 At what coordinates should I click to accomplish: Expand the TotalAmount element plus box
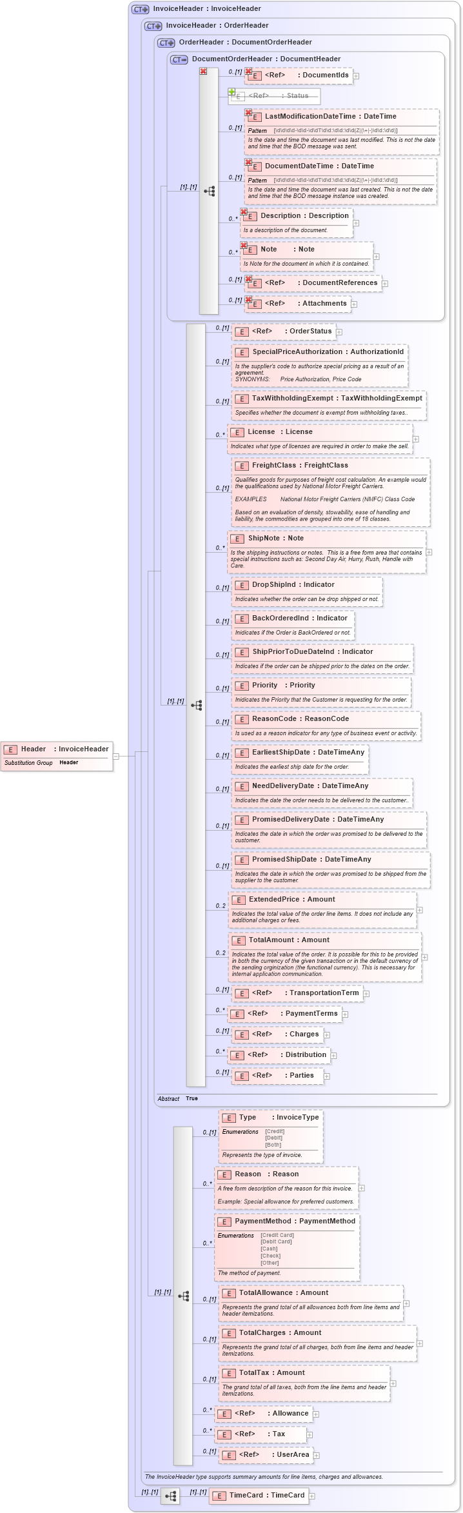425,957
